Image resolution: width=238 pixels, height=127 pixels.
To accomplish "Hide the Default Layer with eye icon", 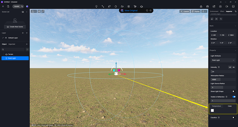I will tap(6, 38).
